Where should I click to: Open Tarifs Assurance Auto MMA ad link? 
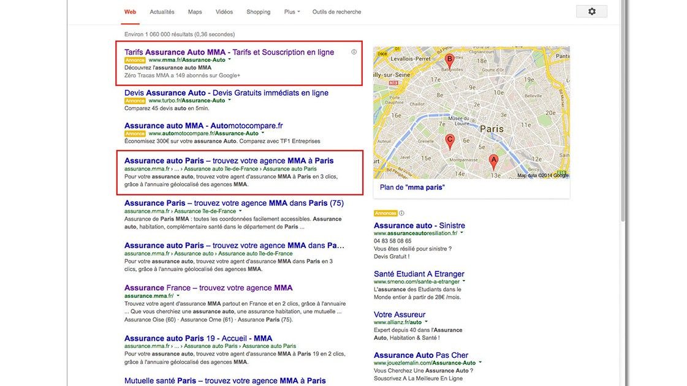coord(229,52)
